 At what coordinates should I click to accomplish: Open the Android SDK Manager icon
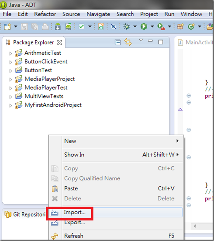tap(58, 27)
